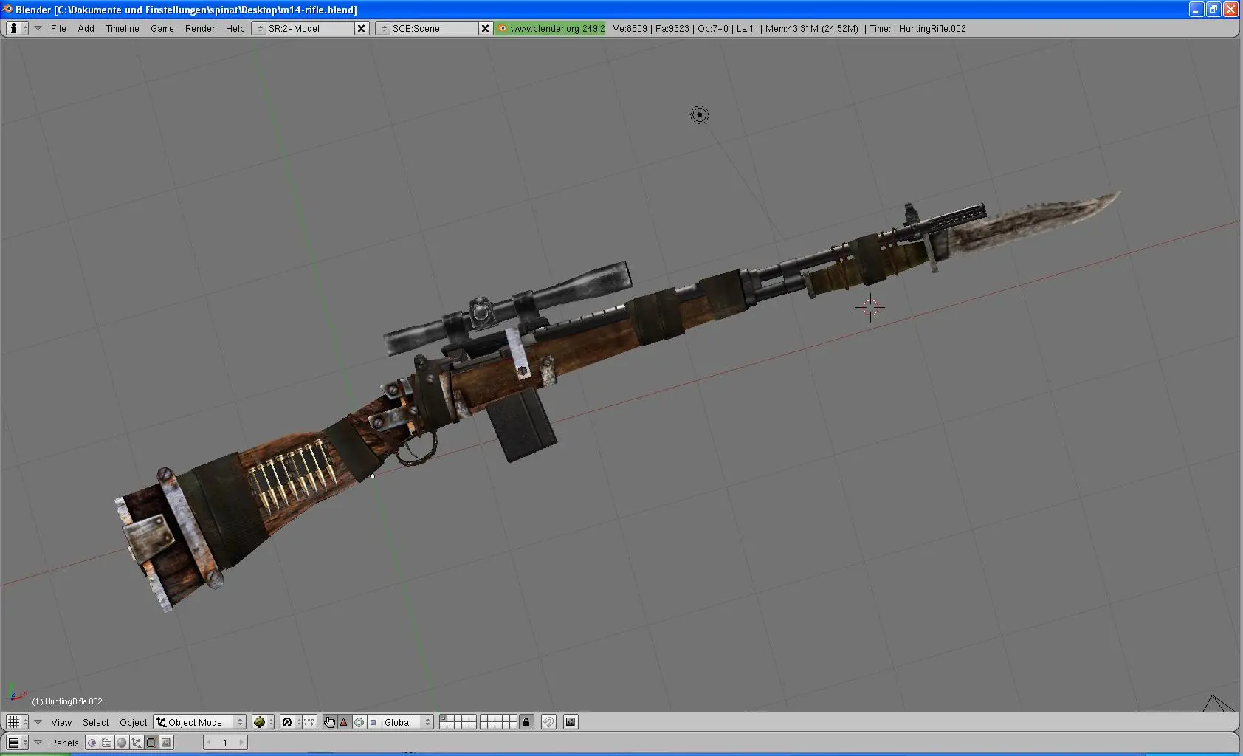Render the viewport with OpenGL image icon
1243x756 pixels.
pos(571,722)
